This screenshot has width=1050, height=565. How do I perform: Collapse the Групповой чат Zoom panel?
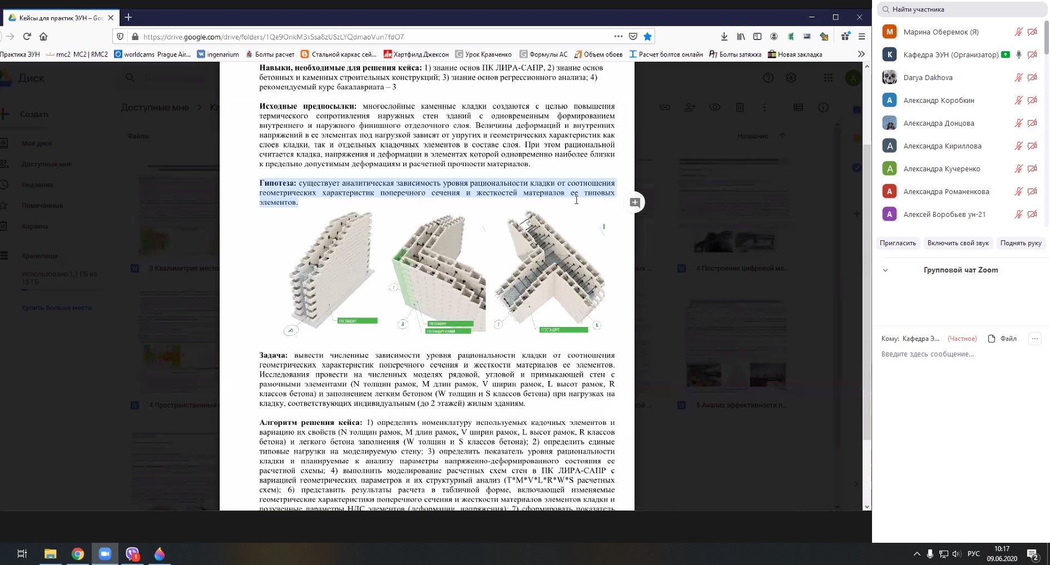click(x=885, y=270)
